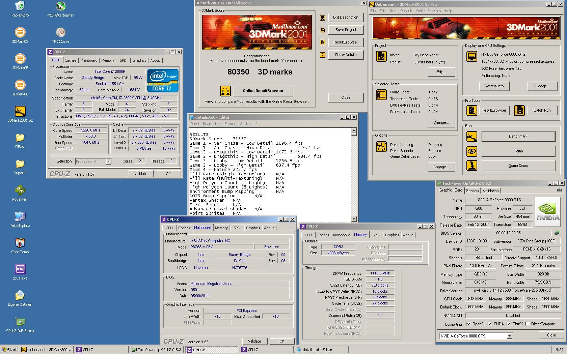Toggle the PhysX checkbox in GPU-Z
Viewport: 567px width, 354px height.
(509, 324)
